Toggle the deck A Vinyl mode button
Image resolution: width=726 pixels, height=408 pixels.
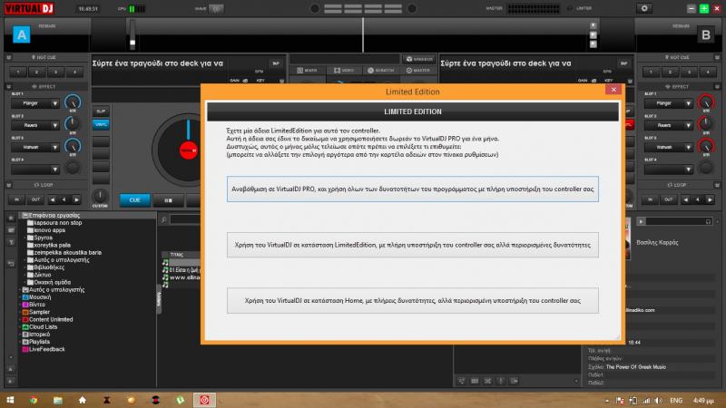click(101, 124)
